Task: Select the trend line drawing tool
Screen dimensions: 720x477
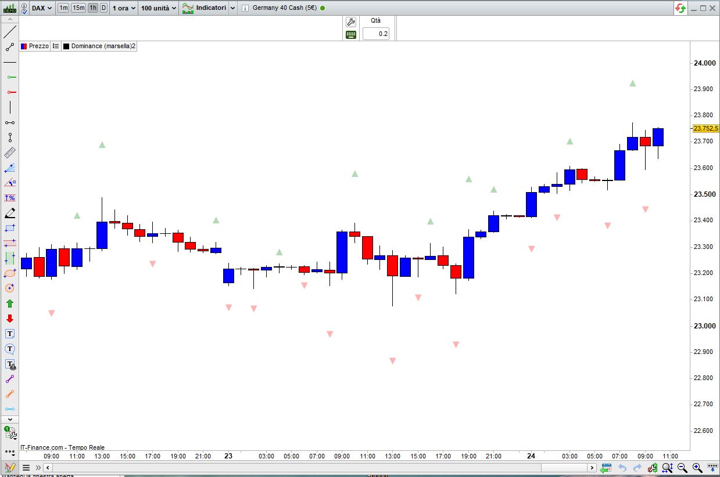Action: point(10,32)
